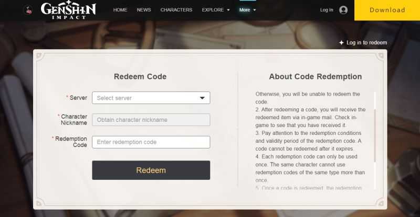
Task: Click the star icon beside Log in to redeem
Action: [341, 43]
